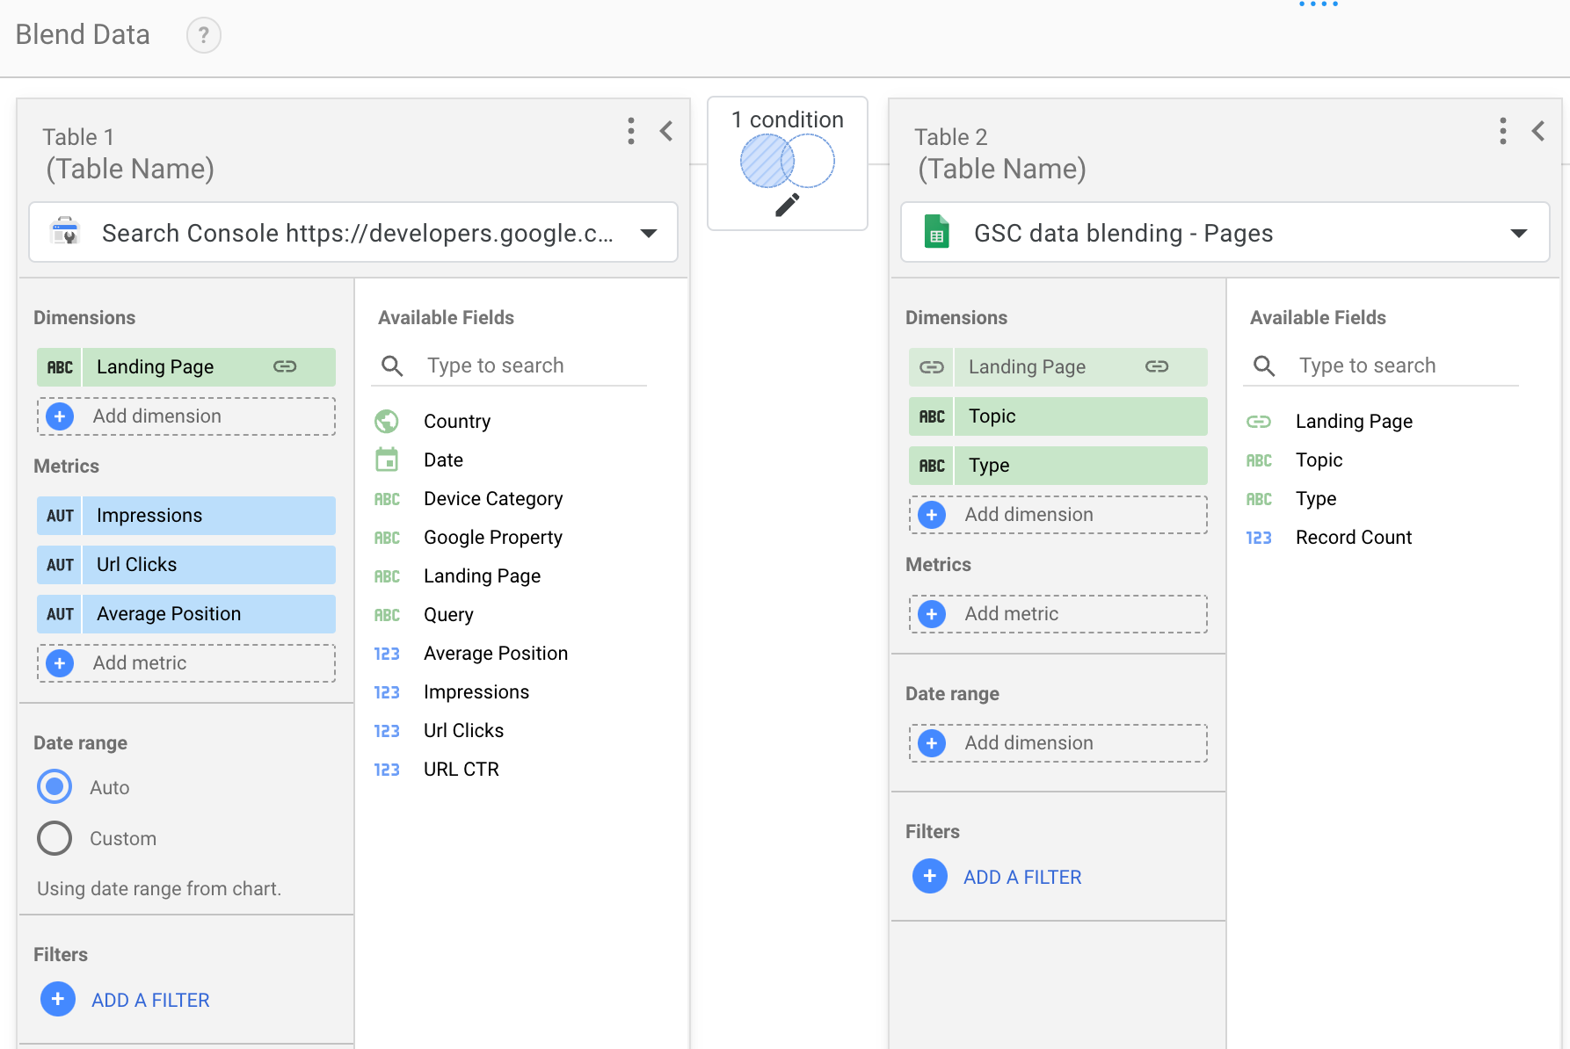This screenshot has height=1049, width=1570.
Task: Click the pencil icon to edit join condition
Action: pos(787,203)
